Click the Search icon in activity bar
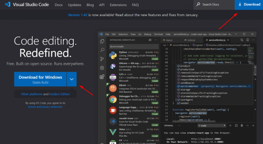The image size is (263, 144). (102, 50)
